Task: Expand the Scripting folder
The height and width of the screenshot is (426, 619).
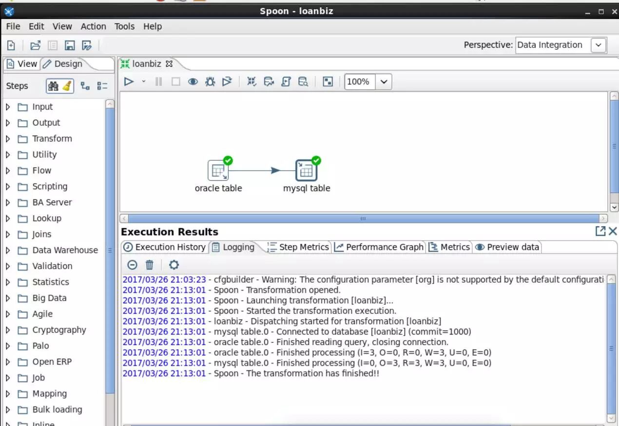Action: coord(8,187)
